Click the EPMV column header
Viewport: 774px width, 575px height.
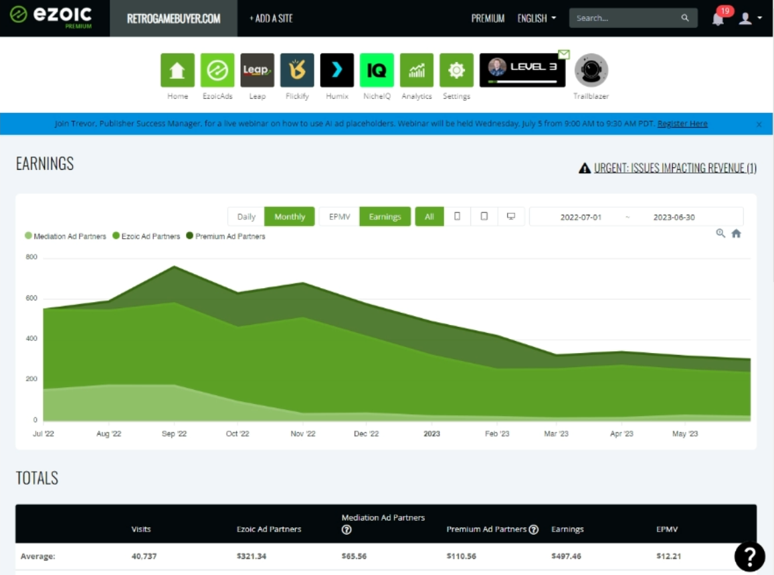[667, 529]
